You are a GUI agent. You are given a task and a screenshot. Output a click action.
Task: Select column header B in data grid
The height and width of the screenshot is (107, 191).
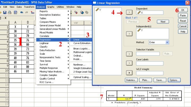coord(28,22)
